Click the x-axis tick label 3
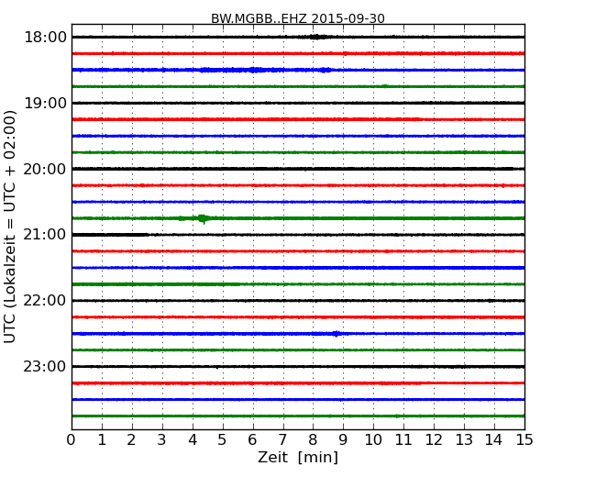Image resolution: width=596 pixels, height=477 pixels. coord(162,439)
